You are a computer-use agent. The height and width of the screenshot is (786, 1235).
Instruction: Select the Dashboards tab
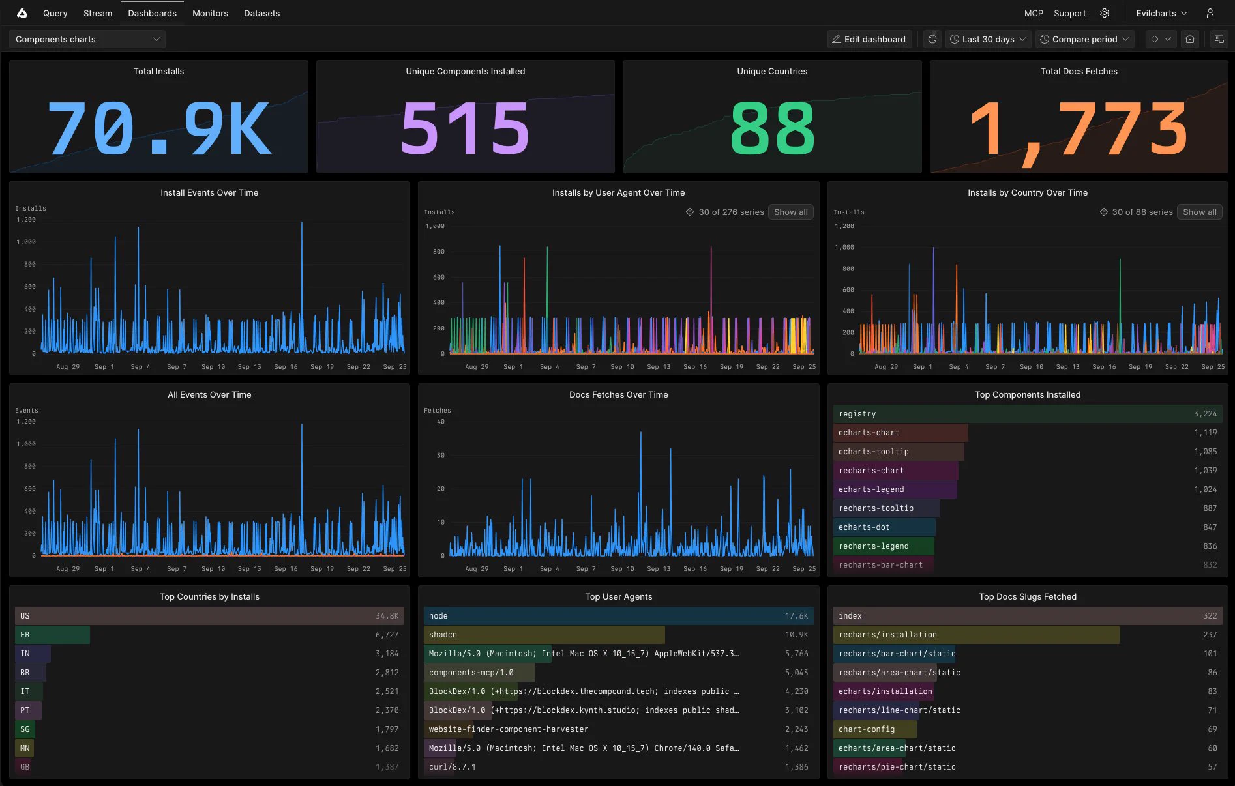pyautogui.click(x=152, y=13)
